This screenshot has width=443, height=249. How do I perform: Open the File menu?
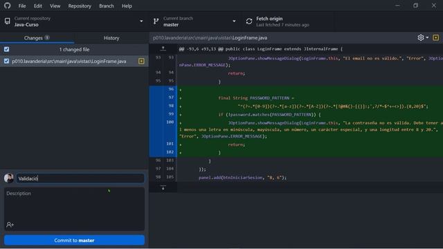(x=22, y=6)
